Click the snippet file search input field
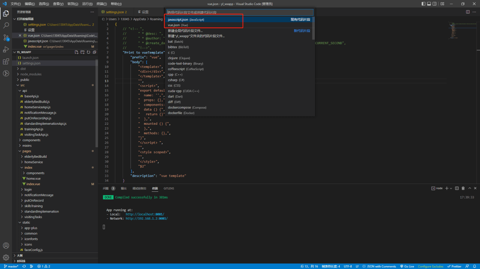 coord(239,12)
